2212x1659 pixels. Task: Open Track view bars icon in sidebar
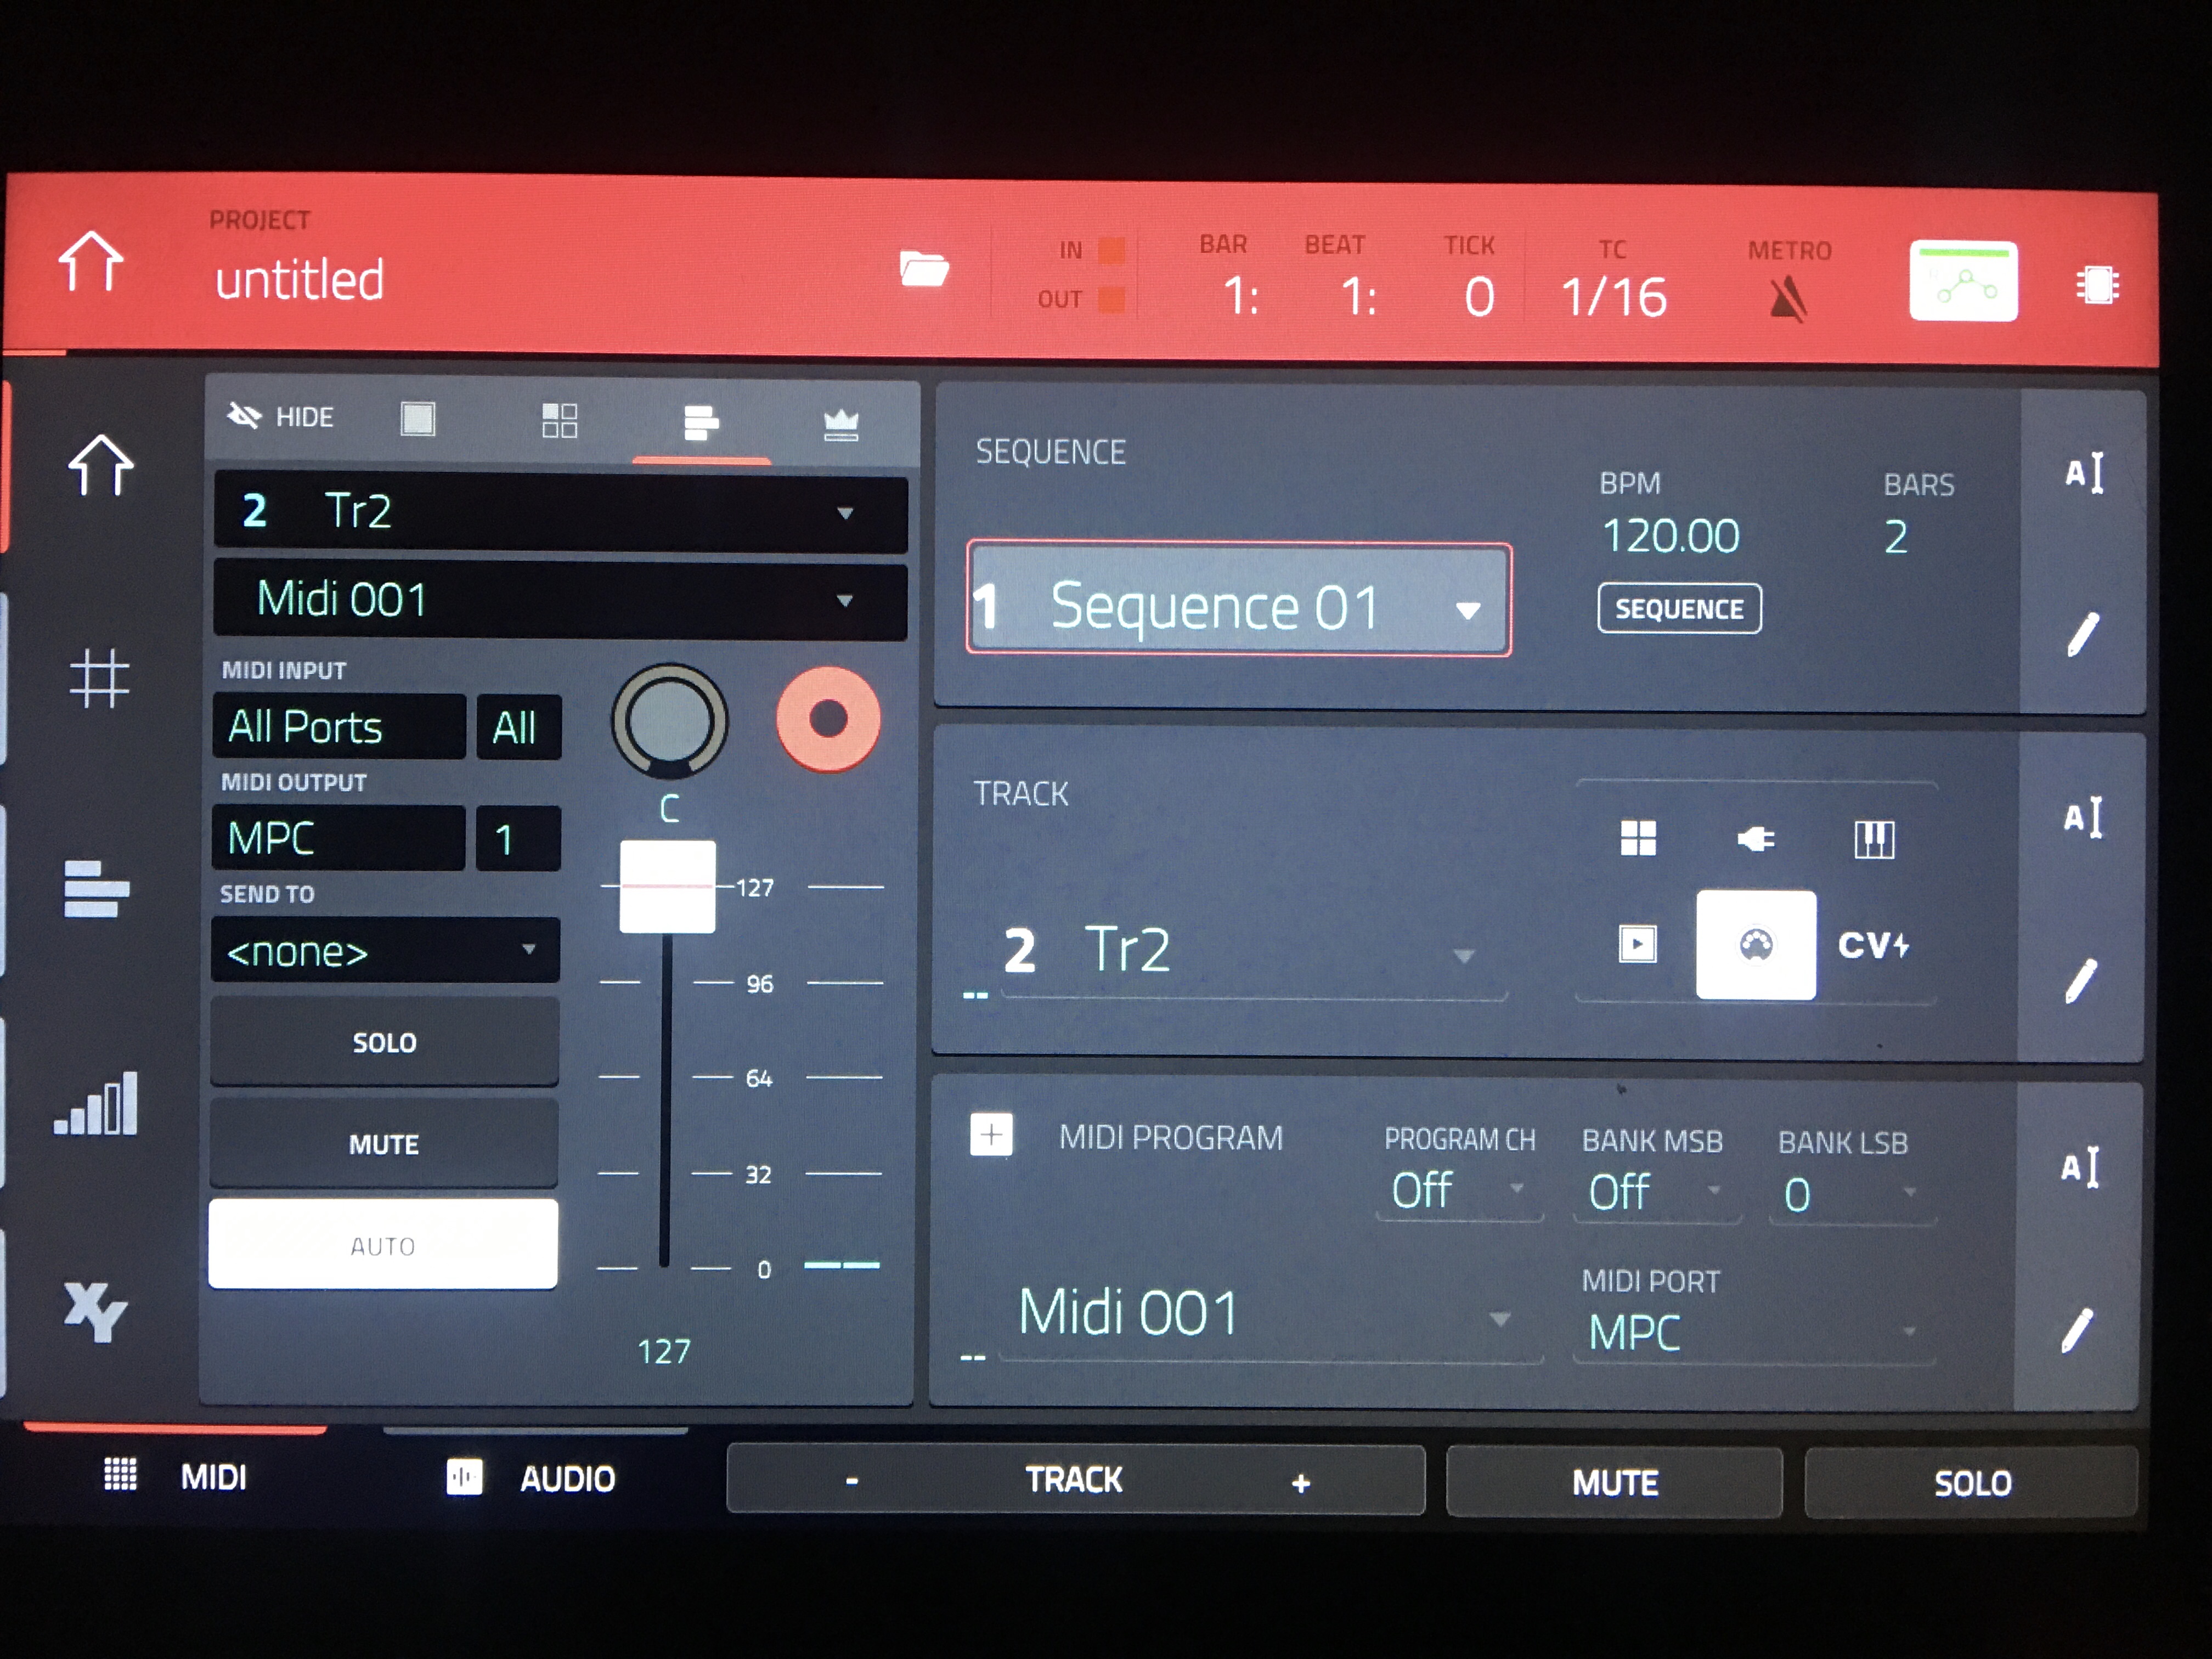(x=96, y=889)
